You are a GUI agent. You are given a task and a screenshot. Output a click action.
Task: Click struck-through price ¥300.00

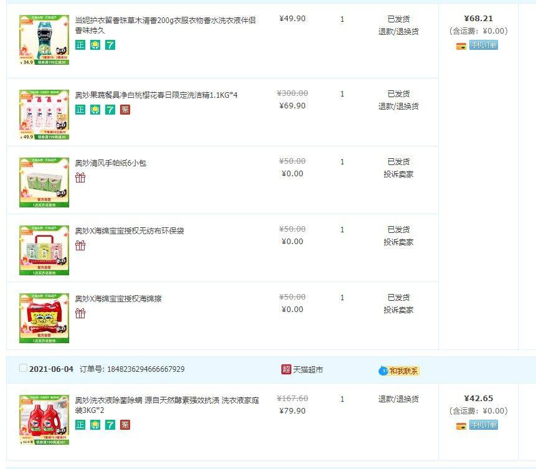click(292, 93)
